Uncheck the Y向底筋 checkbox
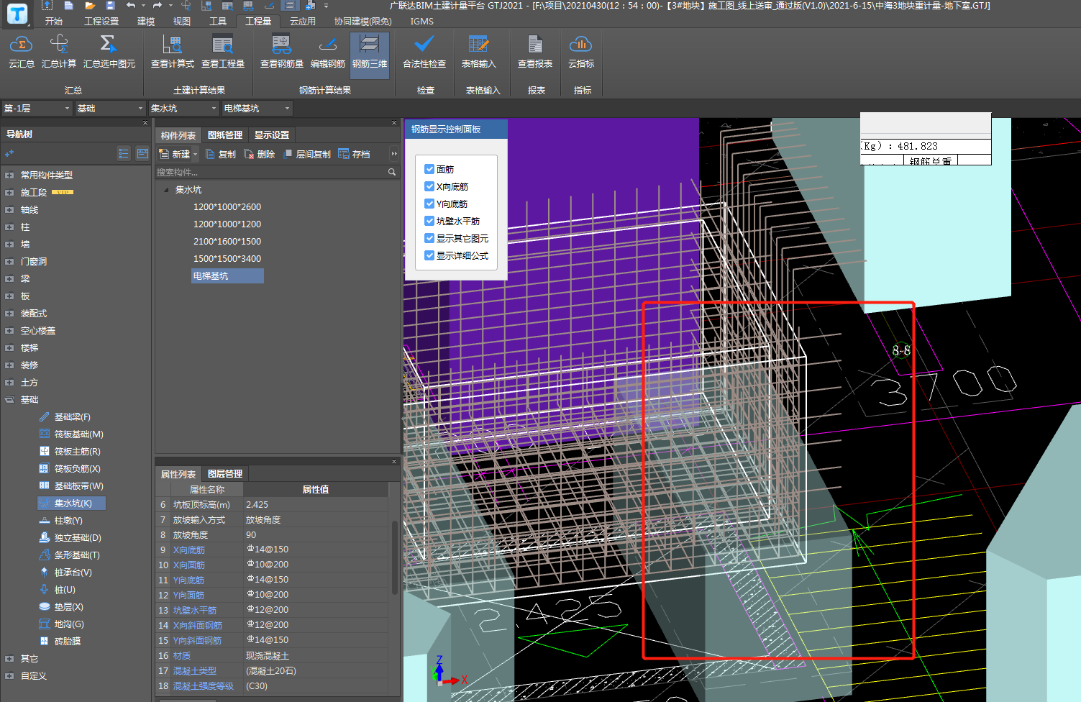Viewport: 1081px width, 702px height. (x=429, y=204)
